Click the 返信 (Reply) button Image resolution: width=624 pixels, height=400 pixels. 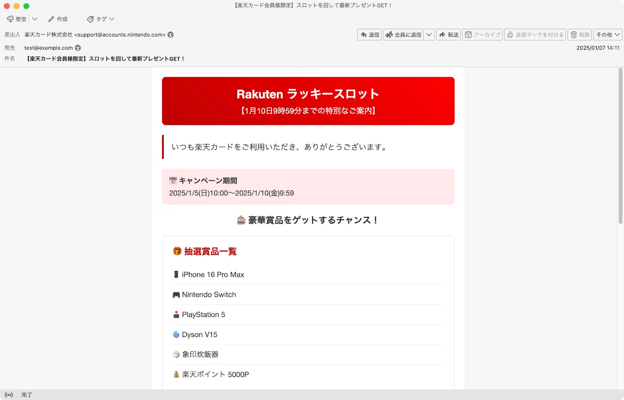pyautogui.click(x=370, y=35)
